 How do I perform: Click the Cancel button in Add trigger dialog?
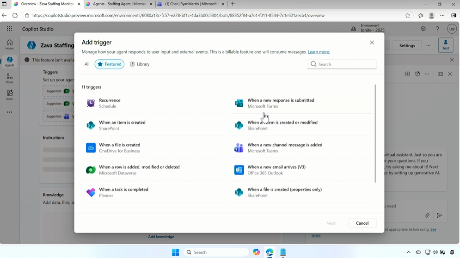362,223
